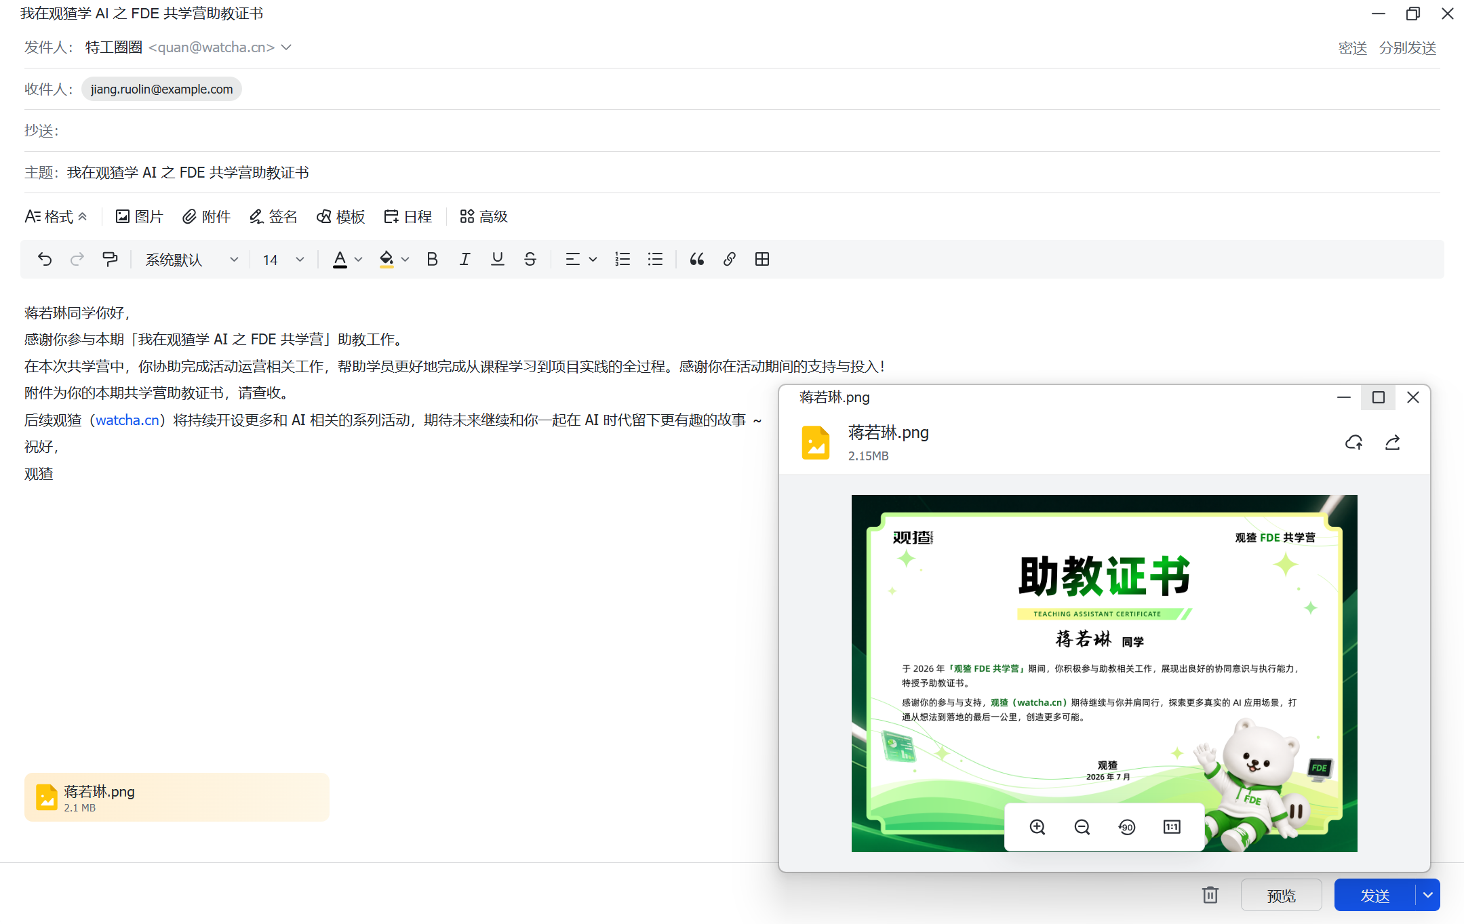
Task: Open font color dropdown arrow
Action: (359, 260)
